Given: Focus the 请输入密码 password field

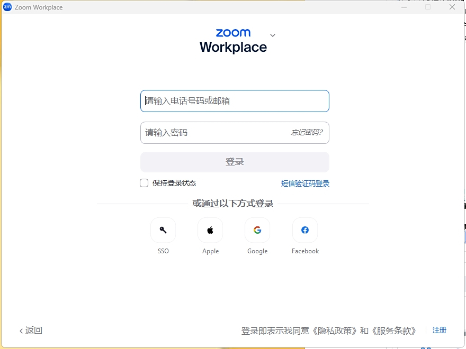Looking at the screenshot, I should (x=235, y=133).
